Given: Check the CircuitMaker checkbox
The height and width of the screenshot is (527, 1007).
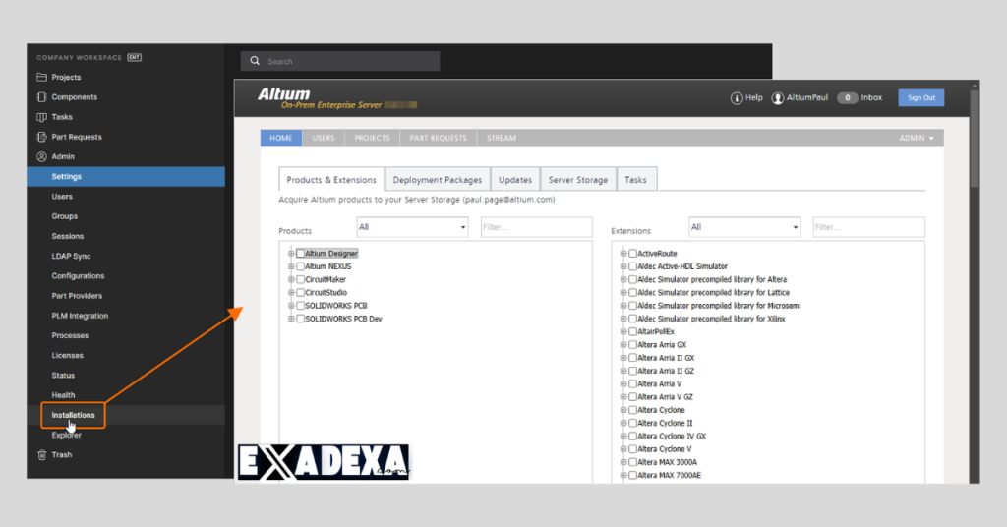Looking at the screenshot, I should [x=300, y=279].
